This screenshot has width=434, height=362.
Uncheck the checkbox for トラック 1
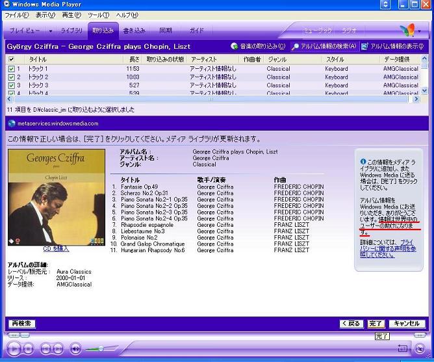(x=11, y=69)
